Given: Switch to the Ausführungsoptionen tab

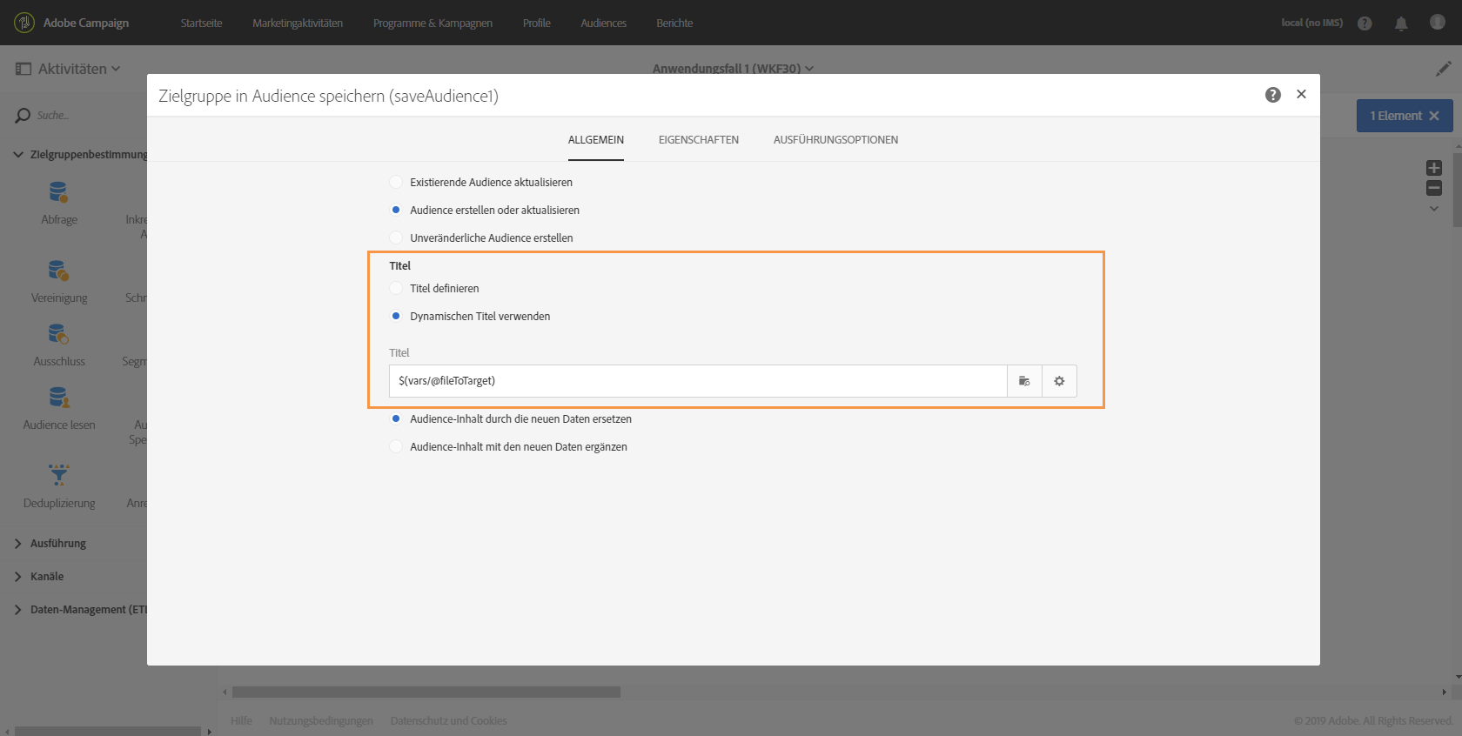Looking at the screenshot, I should click(835, 140).
